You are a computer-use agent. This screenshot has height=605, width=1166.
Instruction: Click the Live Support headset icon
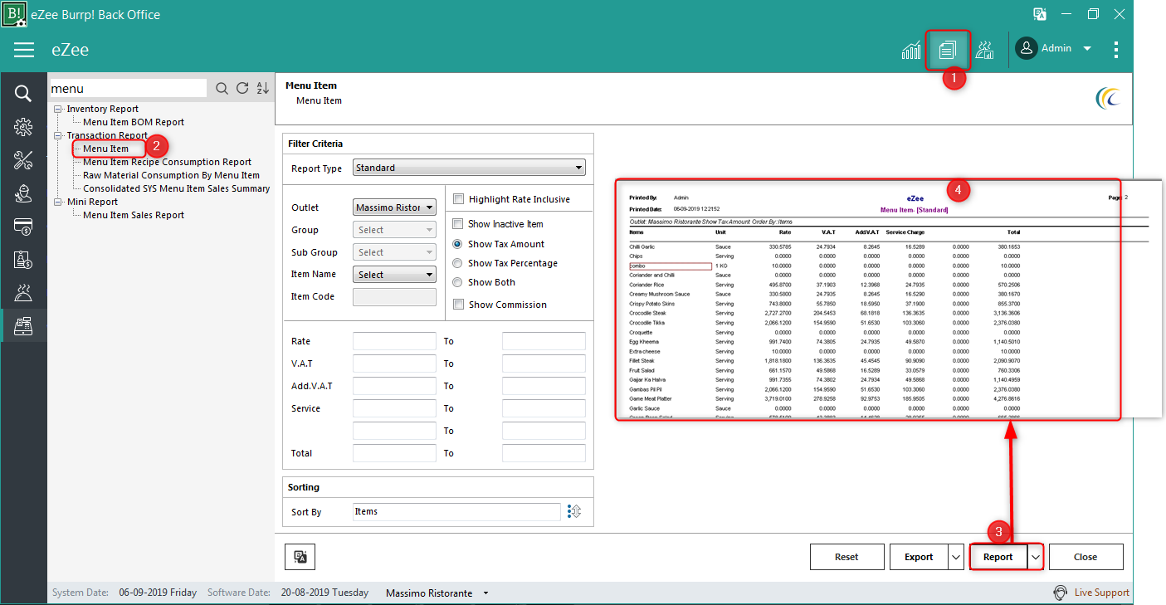(x=1060, y=593)
